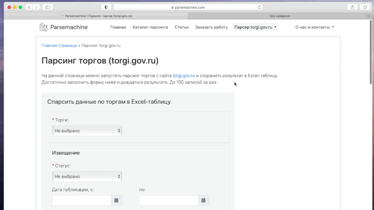Switch to the Без названия tab
Viewport: 374px width, 210px height.
click(x=279, y=16)
